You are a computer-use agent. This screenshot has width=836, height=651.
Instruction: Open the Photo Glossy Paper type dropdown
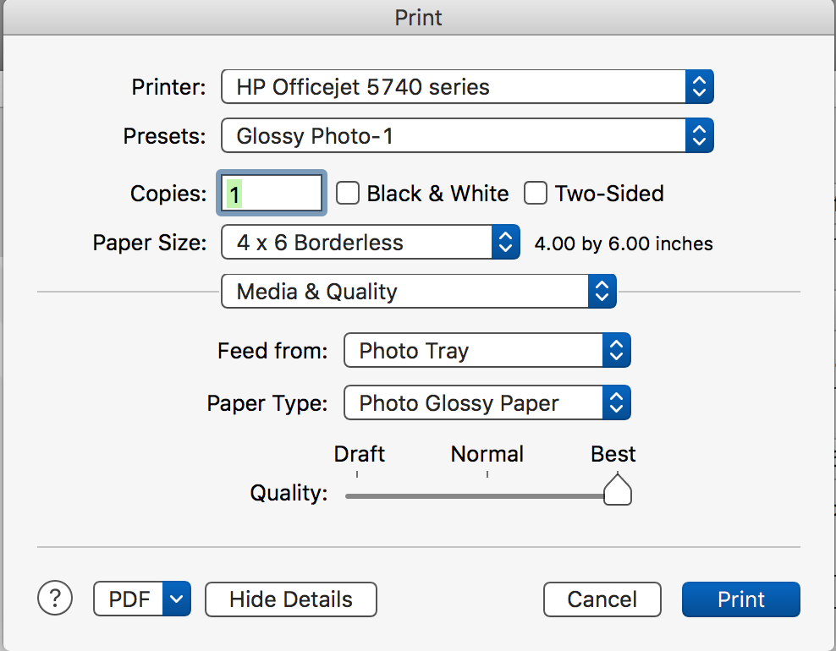474,402
